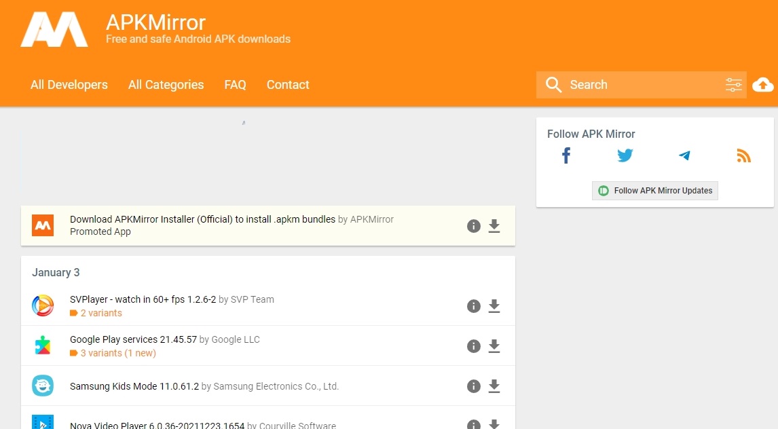The width and height of the screenshot is (778, 429).
Task: Download SVPlayer 1.2.6-2
Action: tap(494, 306)
